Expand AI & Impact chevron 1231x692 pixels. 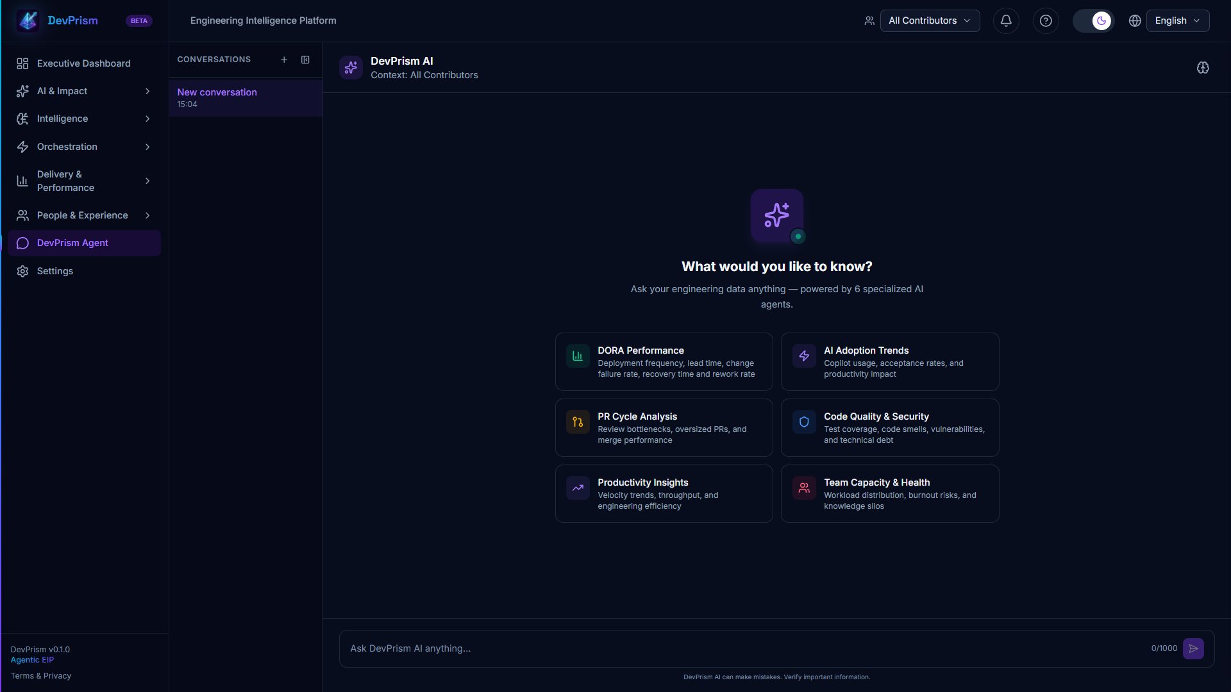[x=147, y=91]
